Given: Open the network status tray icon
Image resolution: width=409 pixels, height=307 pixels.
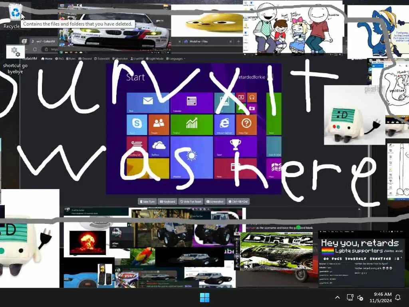Looking at the screenshot, I should coord(350,297).
